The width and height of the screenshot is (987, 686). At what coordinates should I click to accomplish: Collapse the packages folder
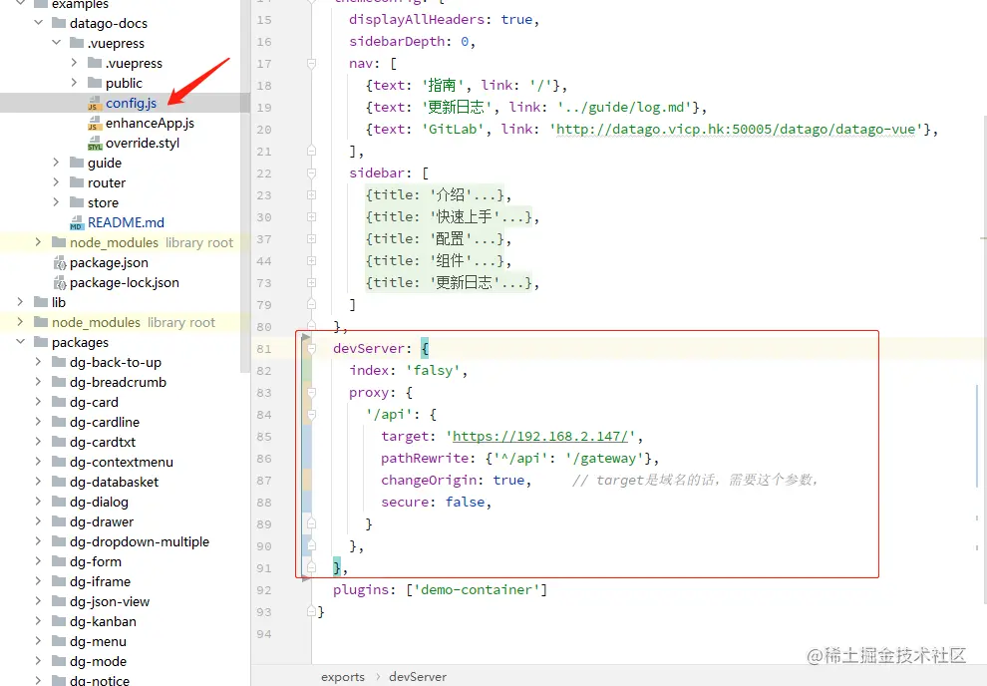click(20, 342)
